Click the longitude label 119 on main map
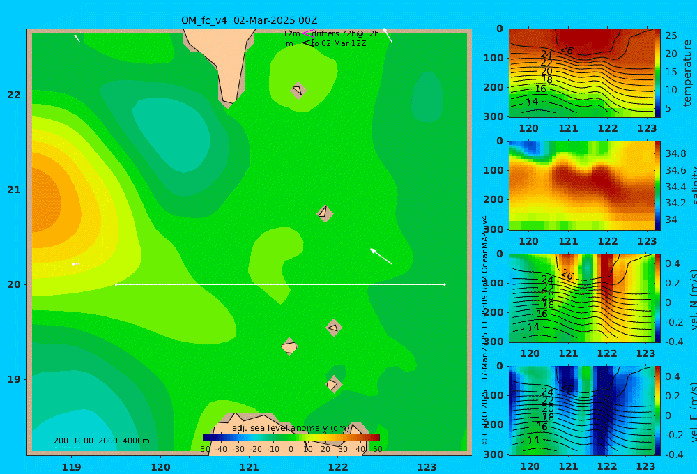 pos(72,467)
